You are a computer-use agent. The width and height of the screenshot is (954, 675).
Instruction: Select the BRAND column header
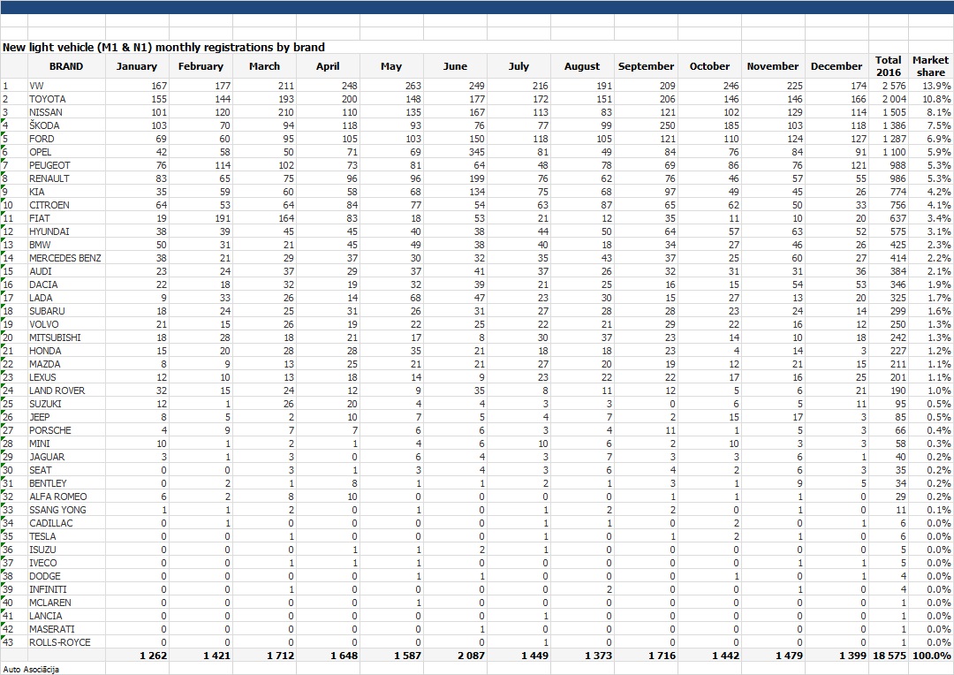pos(66,66)
